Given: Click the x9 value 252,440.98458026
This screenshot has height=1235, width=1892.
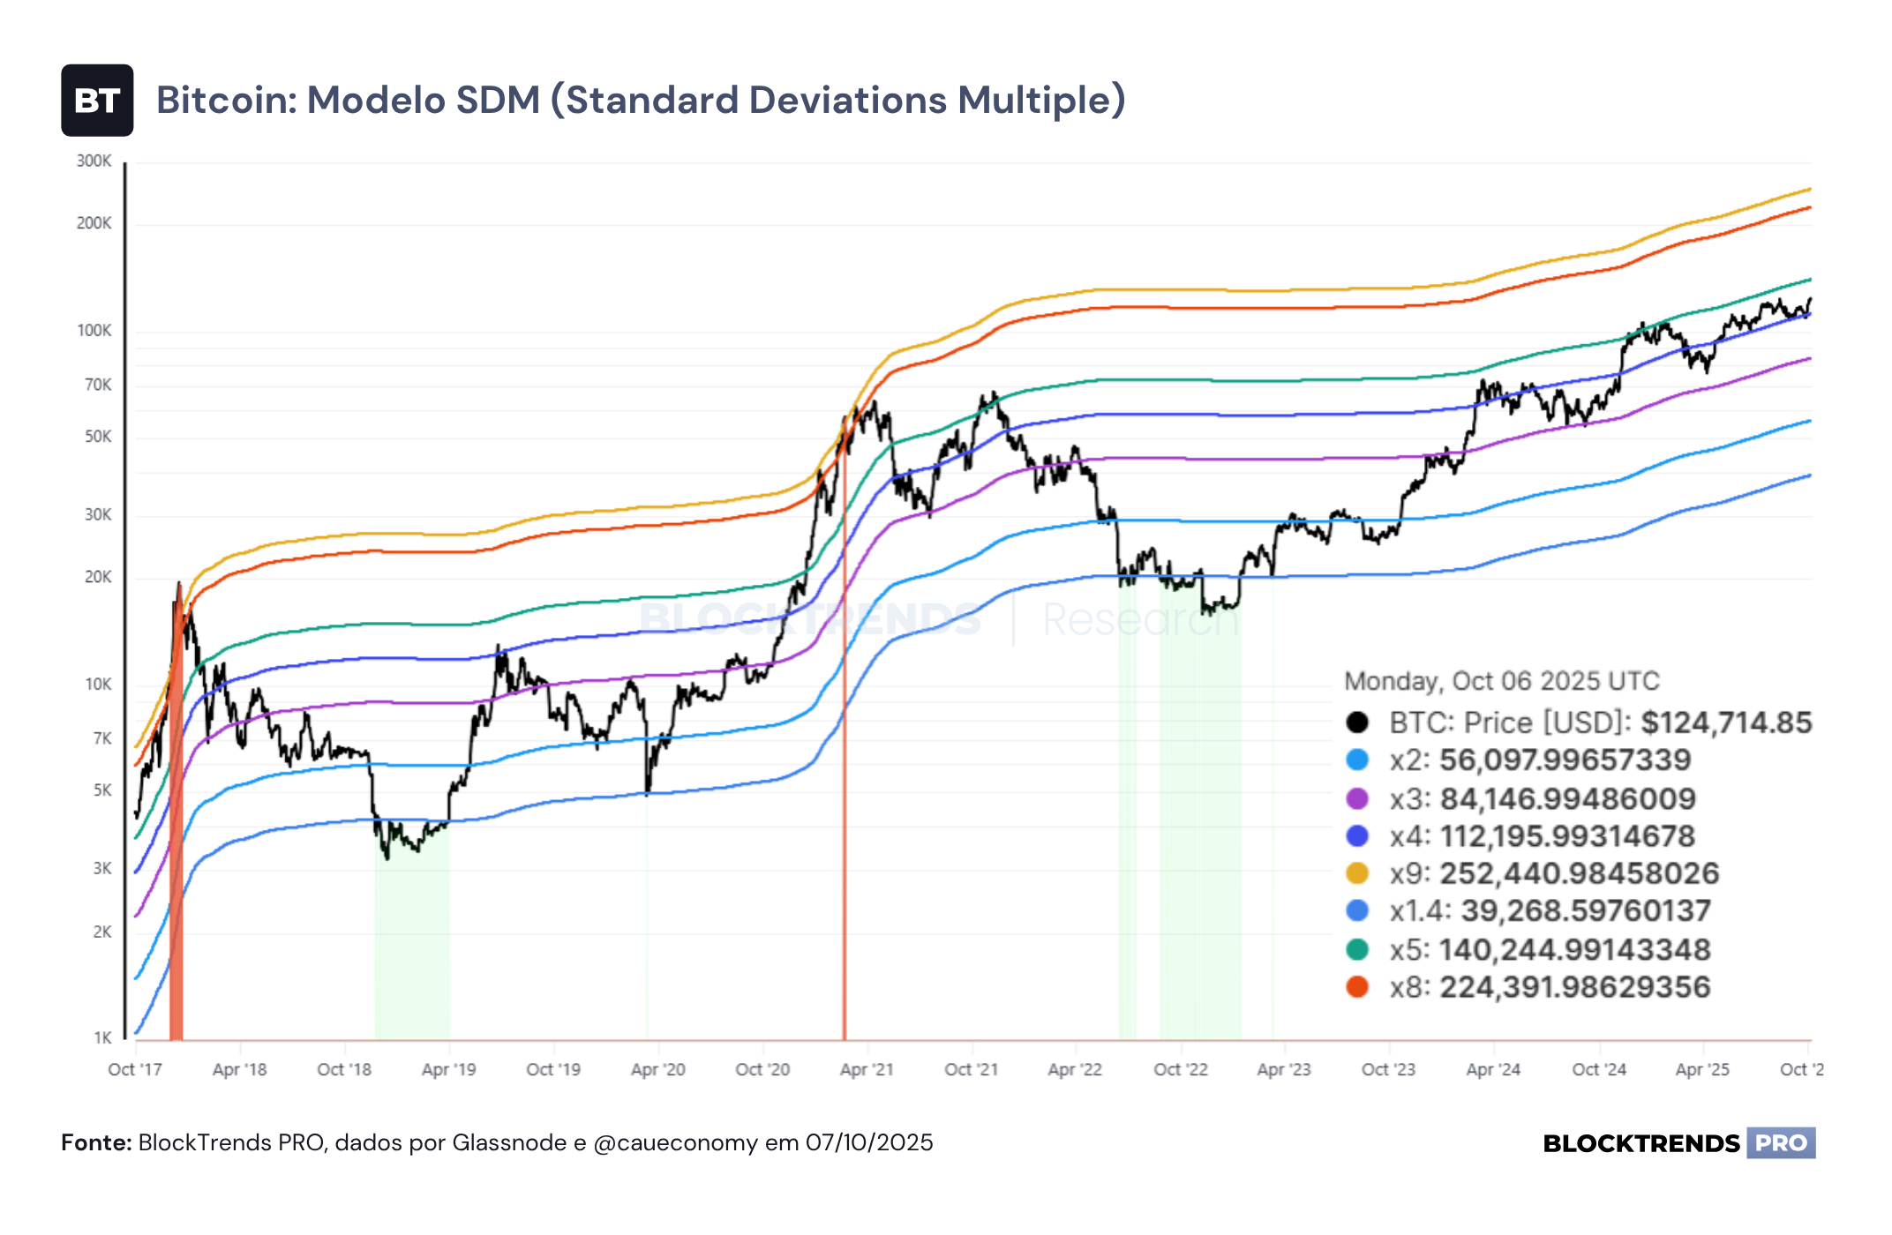Looking at the screenshot, I should coord(1580,873).
